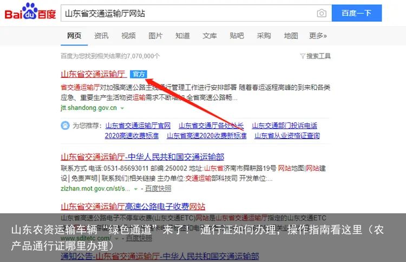This screenshot has height=262, width=406.
Task: Click the search tools funnel icon
Action: 303,56
